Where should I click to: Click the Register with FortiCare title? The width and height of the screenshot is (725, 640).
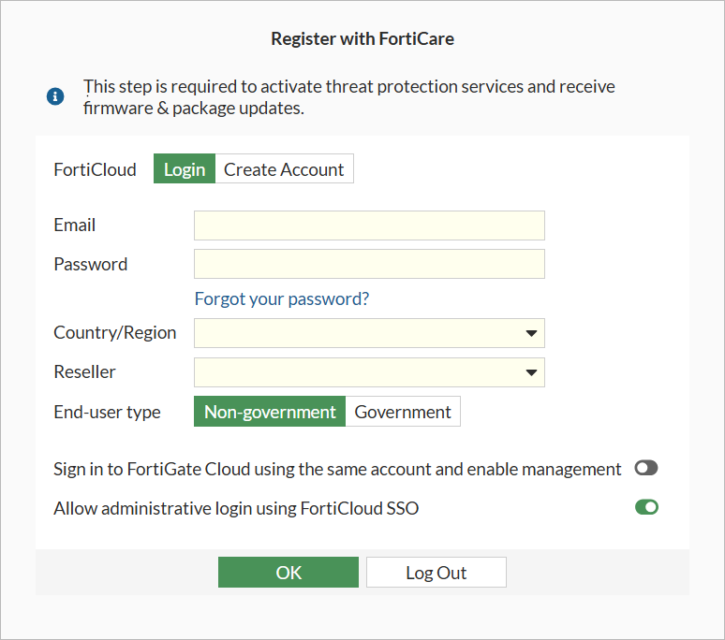[362, 38]
